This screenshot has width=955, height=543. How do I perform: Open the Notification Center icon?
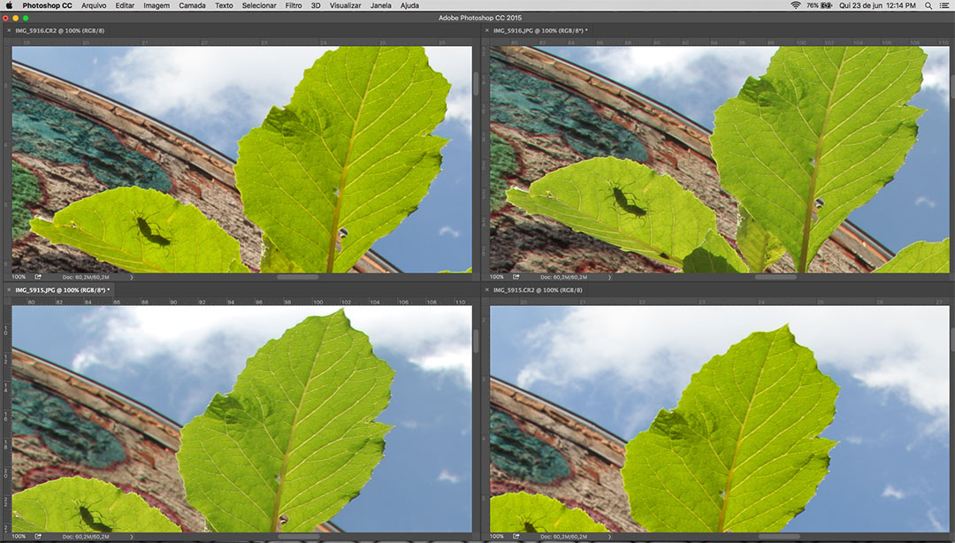[944, 5]
